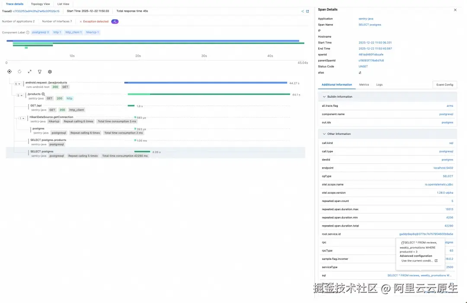Click the otel.scope.name value io.opentelemetry.jdbc

click(x=439, y=185)
